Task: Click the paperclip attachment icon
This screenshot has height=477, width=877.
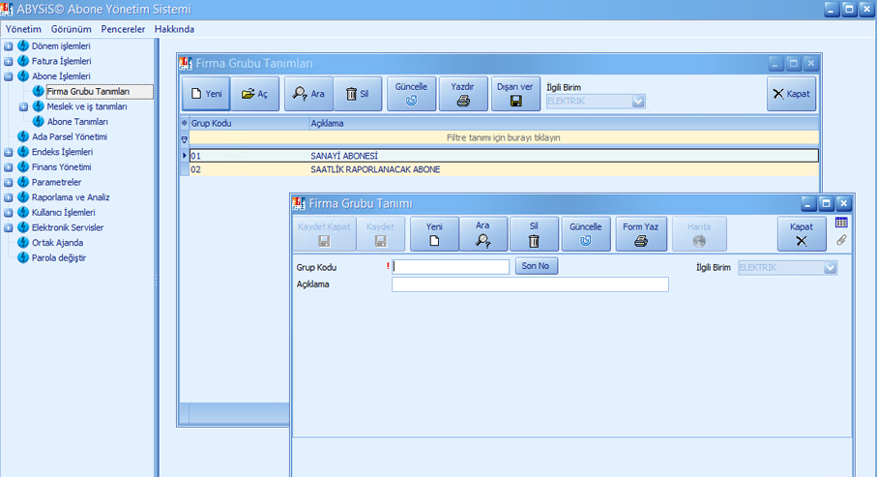Action: coord(841,240)
